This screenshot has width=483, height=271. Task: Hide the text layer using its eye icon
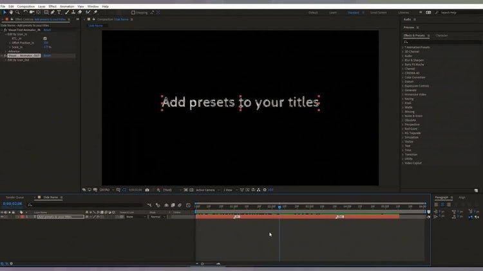(3, 216)
